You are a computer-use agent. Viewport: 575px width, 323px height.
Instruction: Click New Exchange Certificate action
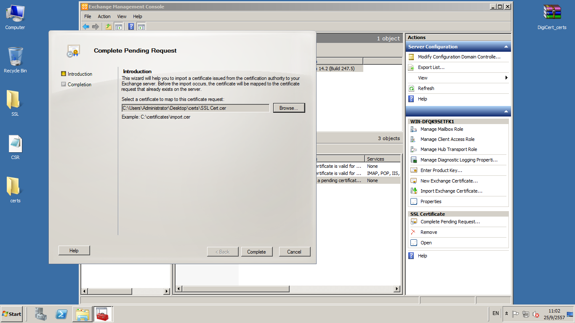(x=449, y=181)
